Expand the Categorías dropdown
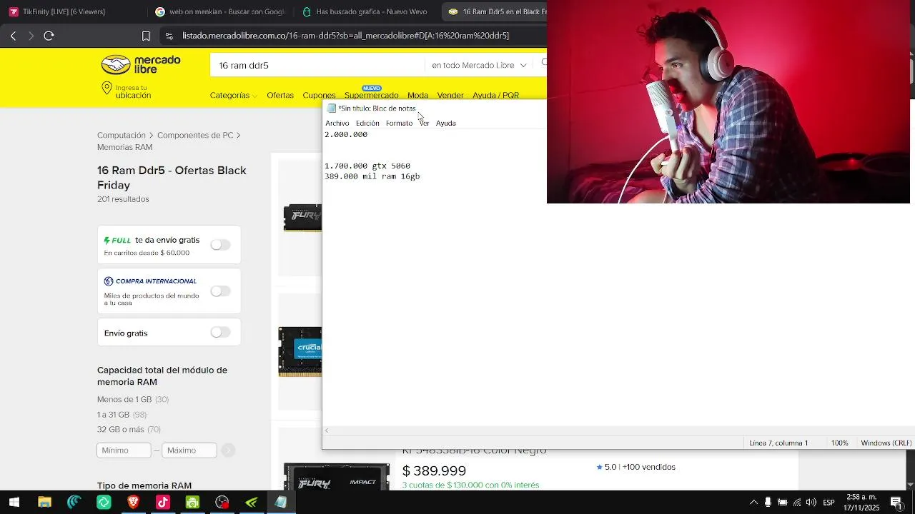The image size is (915, 514). point(234,95)
